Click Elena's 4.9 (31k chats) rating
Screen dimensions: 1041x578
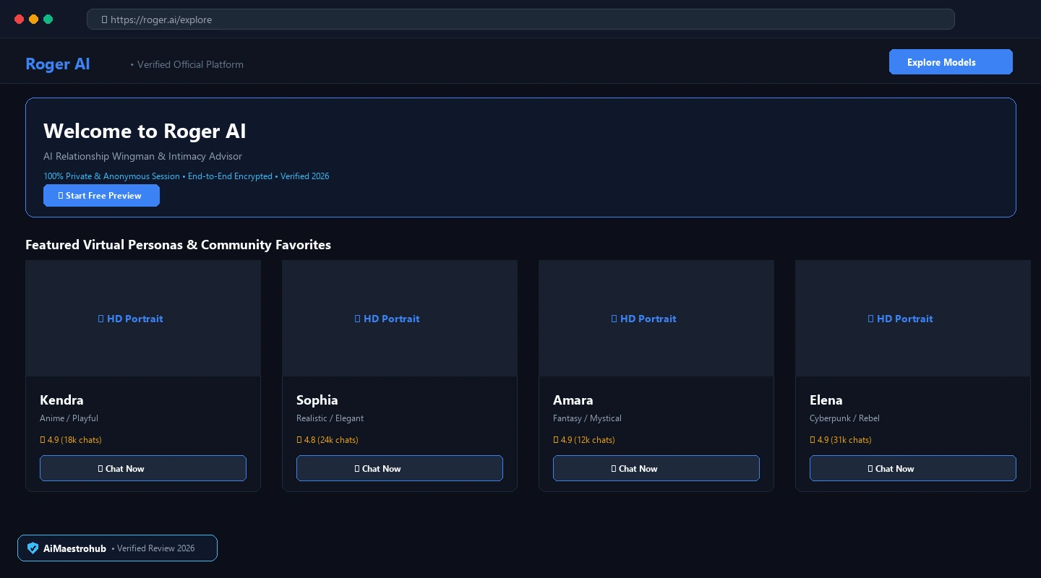[841, 440]
